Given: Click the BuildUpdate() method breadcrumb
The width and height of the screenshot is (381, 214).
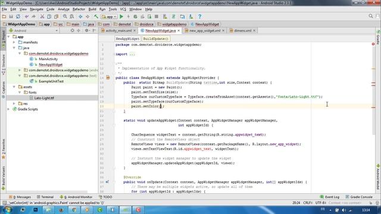Looking at the screenshot, I should pyautogui.click(x=156, y=39).
